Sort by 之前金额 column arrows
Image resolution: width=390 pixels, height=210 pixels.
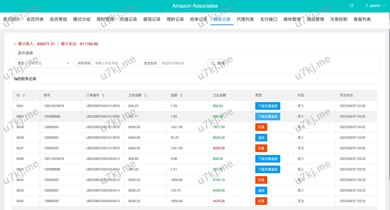(x=146, y=95)
